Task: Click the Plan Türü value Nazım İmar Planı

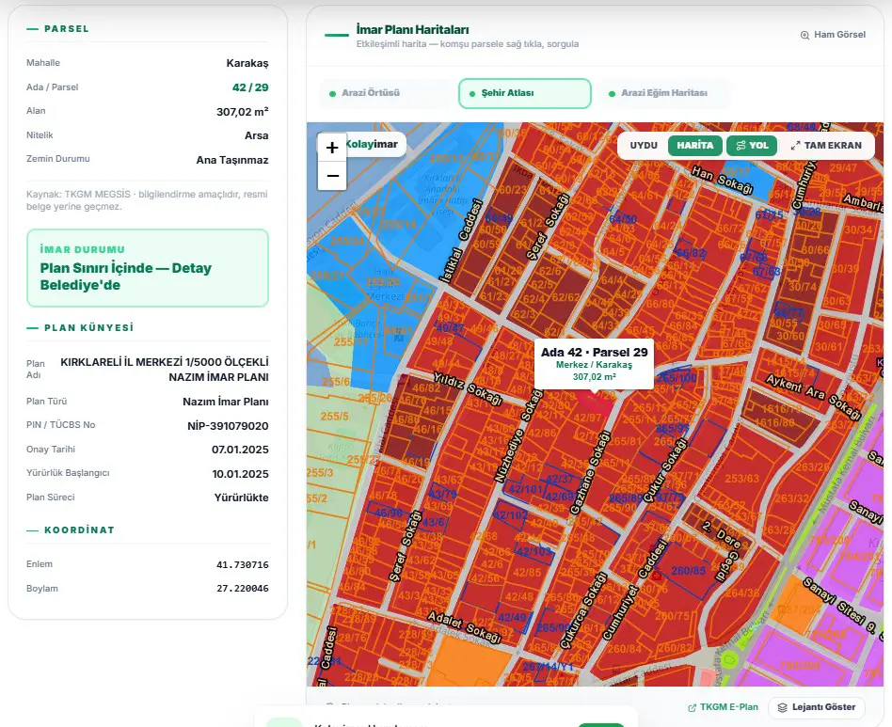Action: [225, 402]
